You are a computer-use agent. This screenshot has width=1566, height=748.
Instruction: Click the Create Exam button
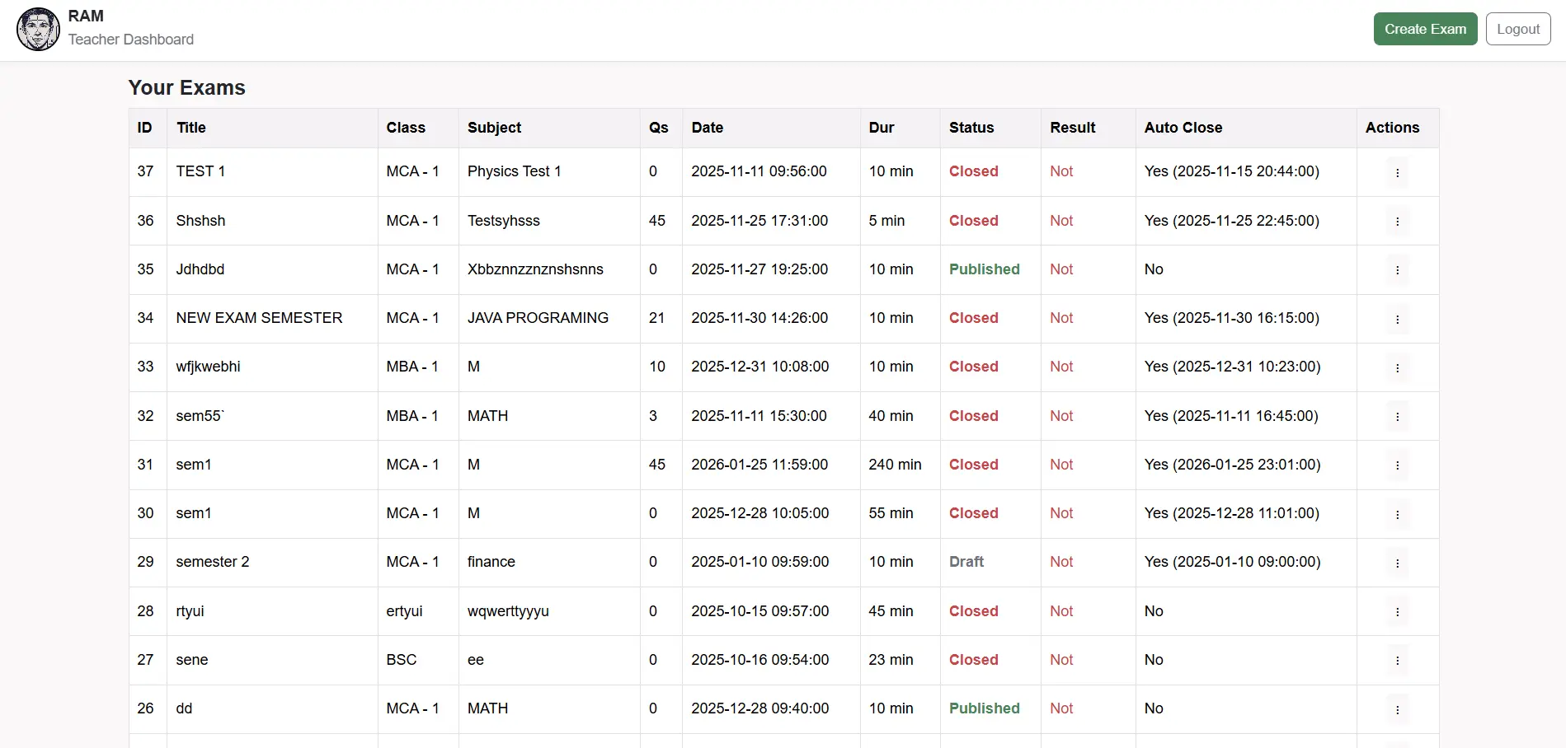point(1424,29)
